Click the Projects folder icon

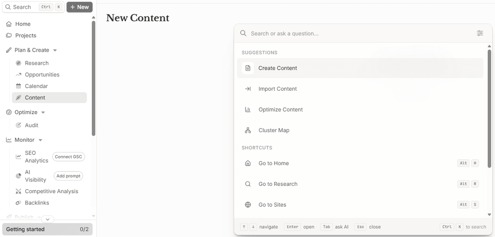pyautogui.click(x=9, y=35)
